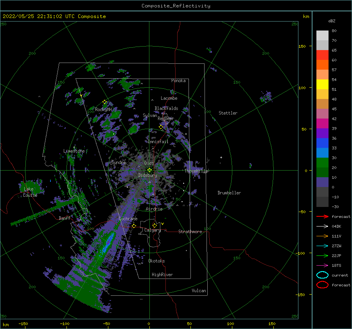352x329 pixels.
Task: Click the Olds label
Action: (x=149, y=163)
